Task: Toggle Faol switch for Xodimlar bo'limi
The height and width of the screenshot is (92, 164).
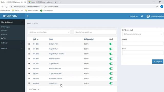Action: click(x=111, y=68)
